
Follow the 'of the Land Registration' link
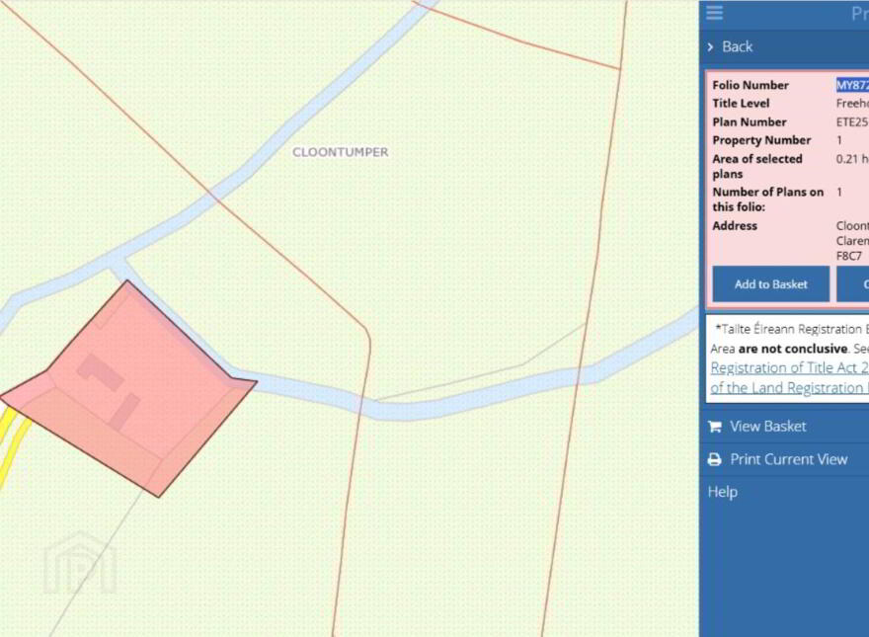click(790, 387)
